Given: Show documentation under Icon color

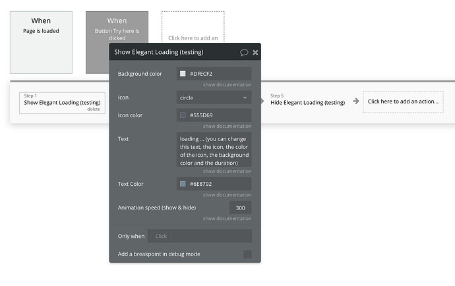Looking at the screenshot, I should click(228, 126).
